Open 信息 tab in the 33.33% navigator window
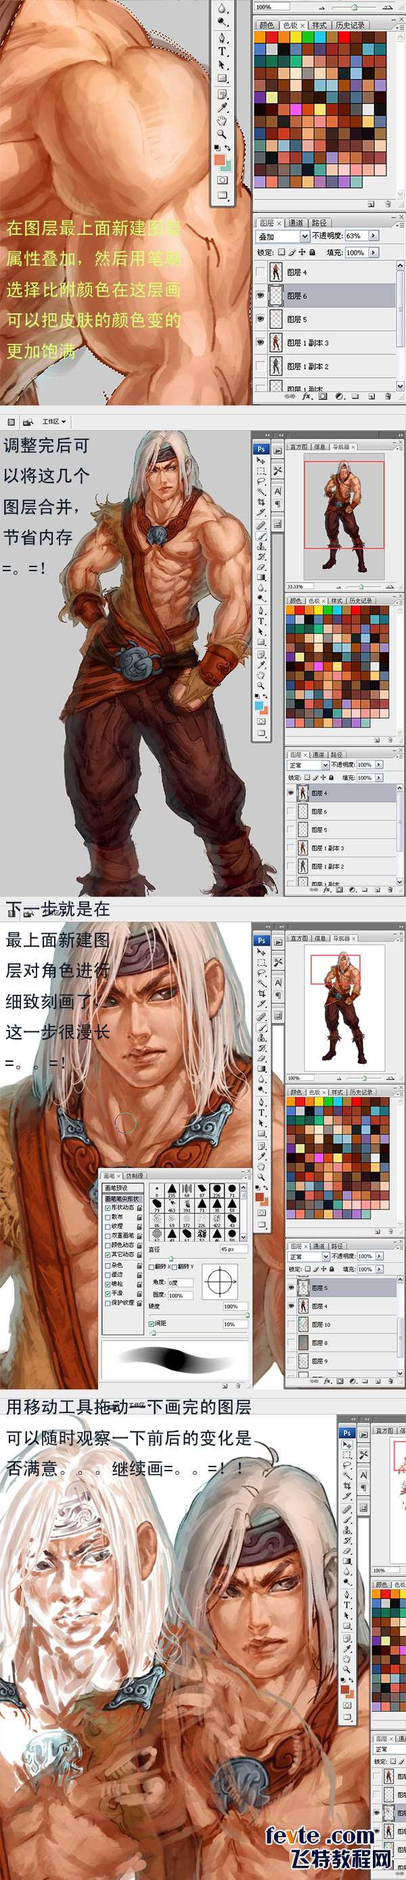This screenshot has height=1880, width=406. [x=320, y=447]
